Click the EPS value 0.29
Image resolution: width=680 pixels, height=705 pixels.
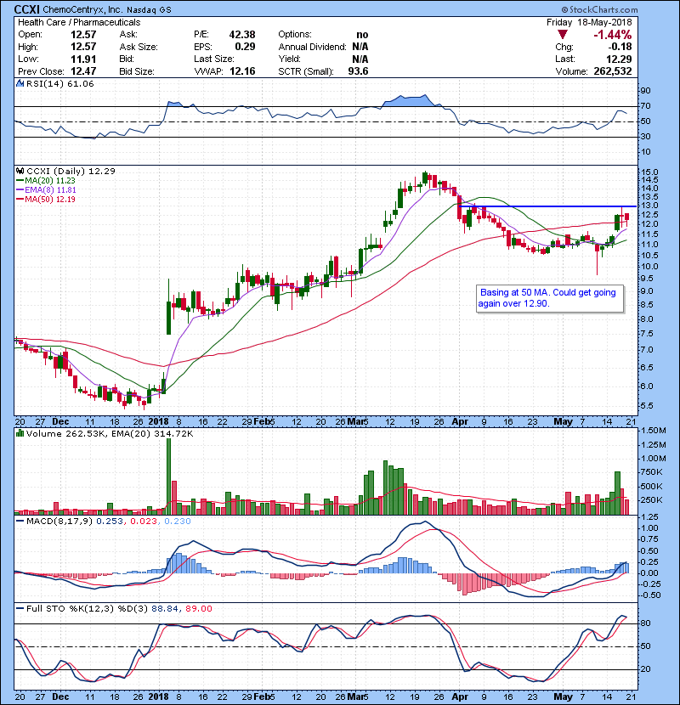246,47
